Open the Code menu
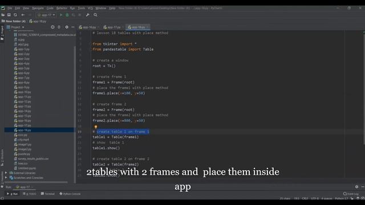 (x=50, y=8)
